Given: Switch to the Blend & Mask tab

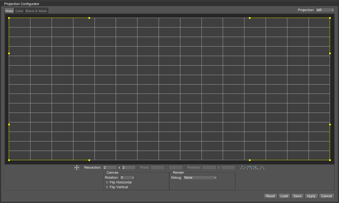Looking at the screenshot, I should click(36, 11).
